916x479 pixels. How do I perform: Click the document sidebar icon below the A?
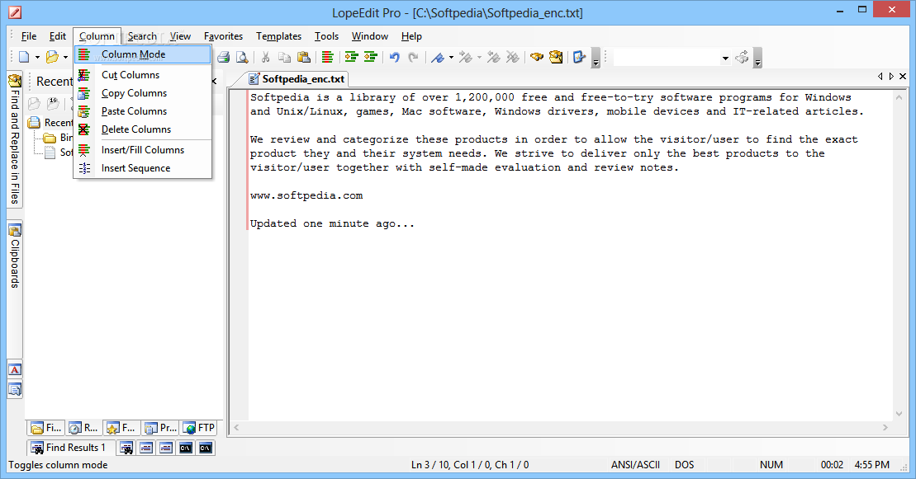(15, 389)
